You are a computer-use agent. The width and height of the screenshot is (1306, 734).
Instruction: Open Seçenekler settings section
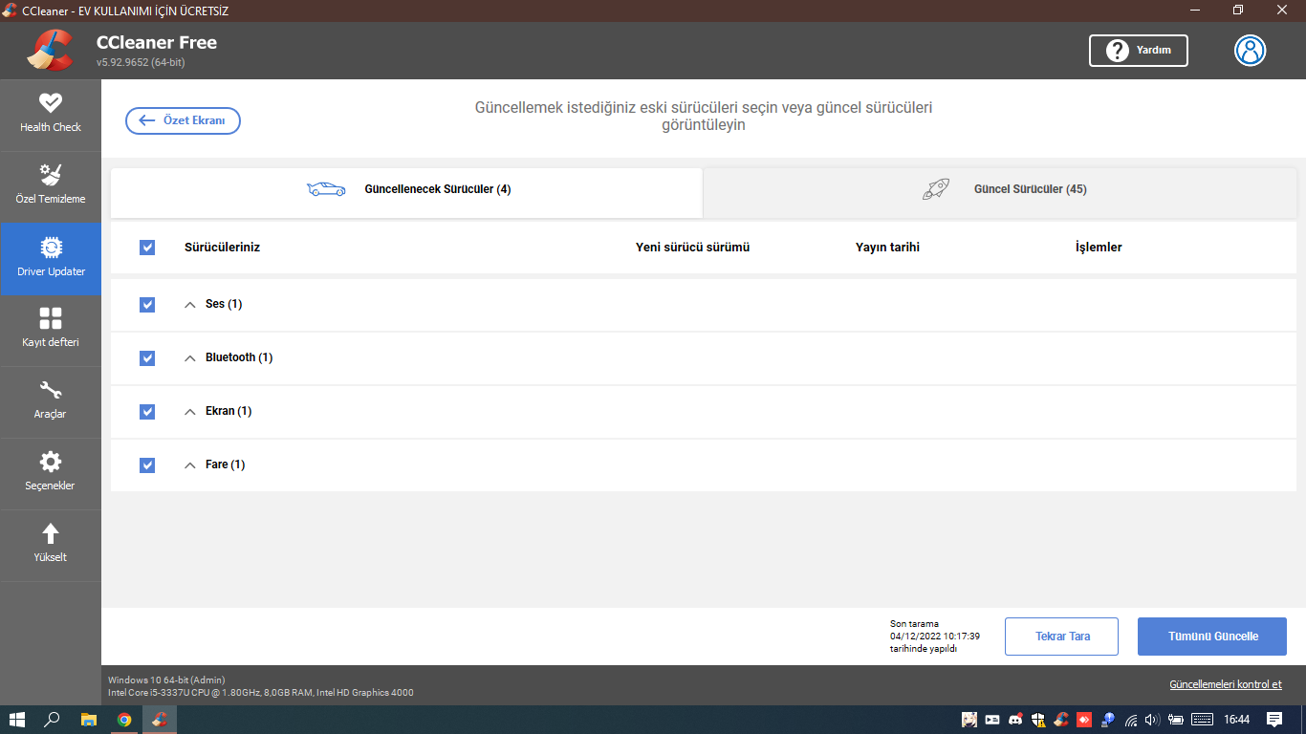click(x=51, y=474)
